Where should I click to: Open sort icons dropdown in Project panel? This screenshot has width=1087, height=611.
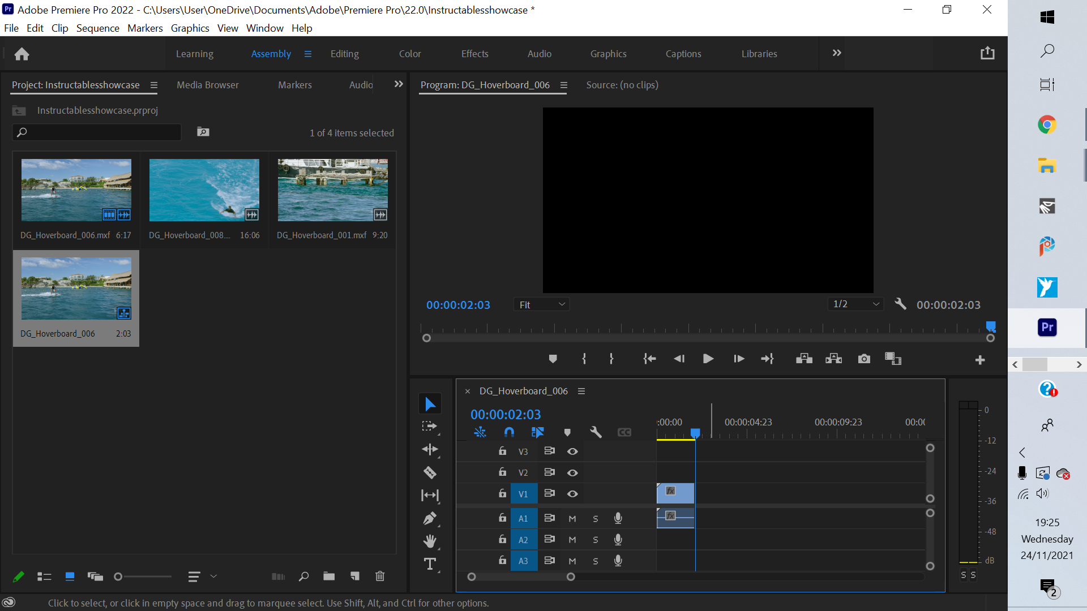(x=202, y=576)
